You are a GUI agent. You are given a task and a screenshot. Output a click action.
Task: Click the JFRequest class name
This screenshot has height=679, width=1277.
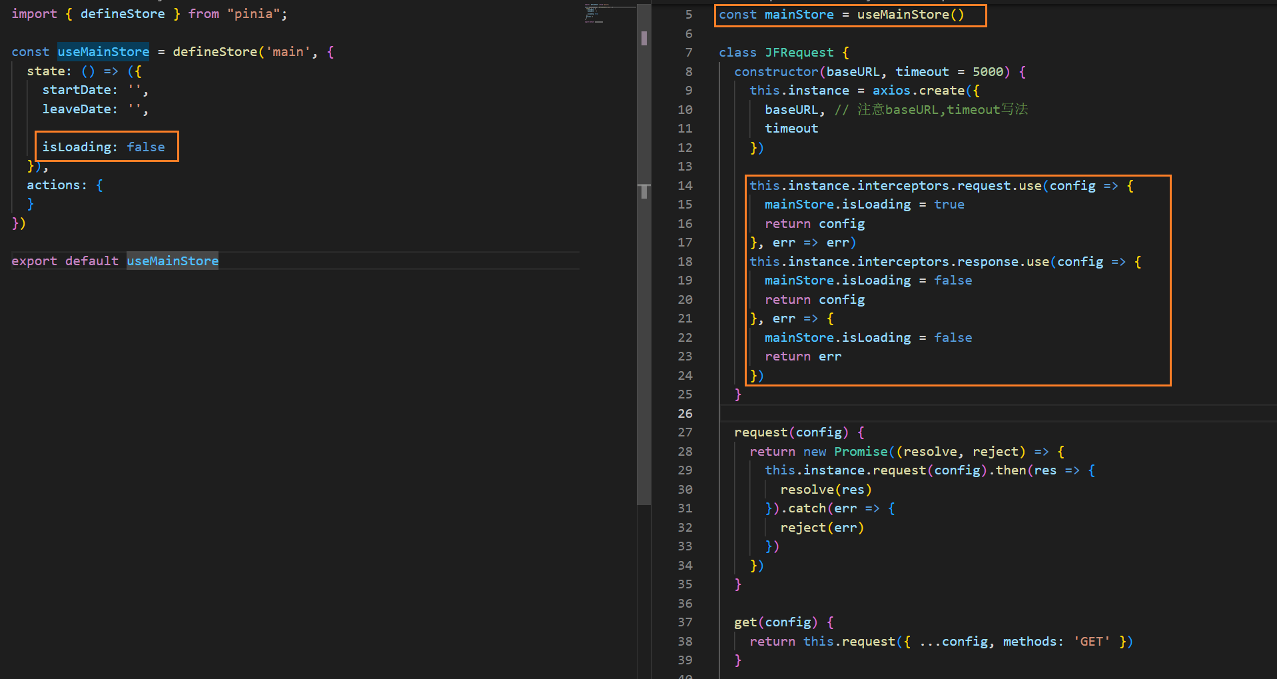(799, 53)
